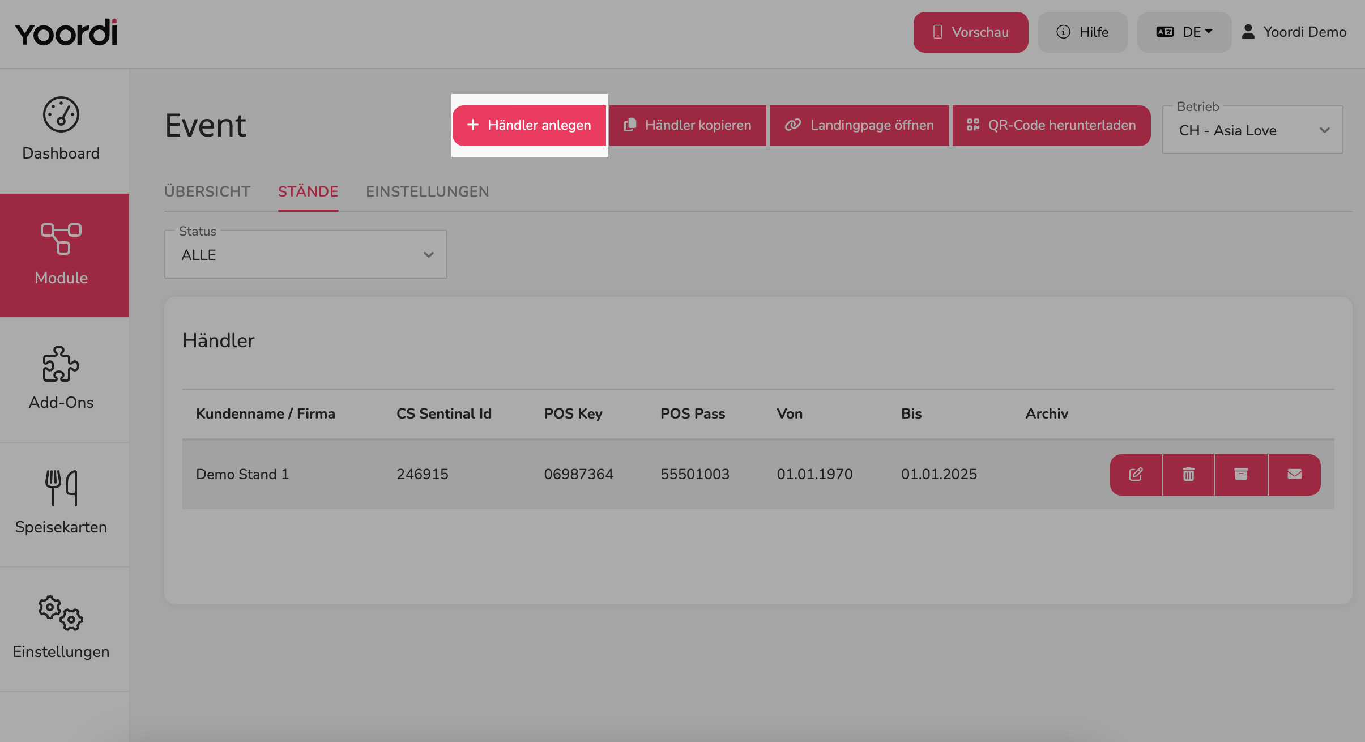Click POS Pass column header
Screen dimensions: 1365x742
(693, 414)
